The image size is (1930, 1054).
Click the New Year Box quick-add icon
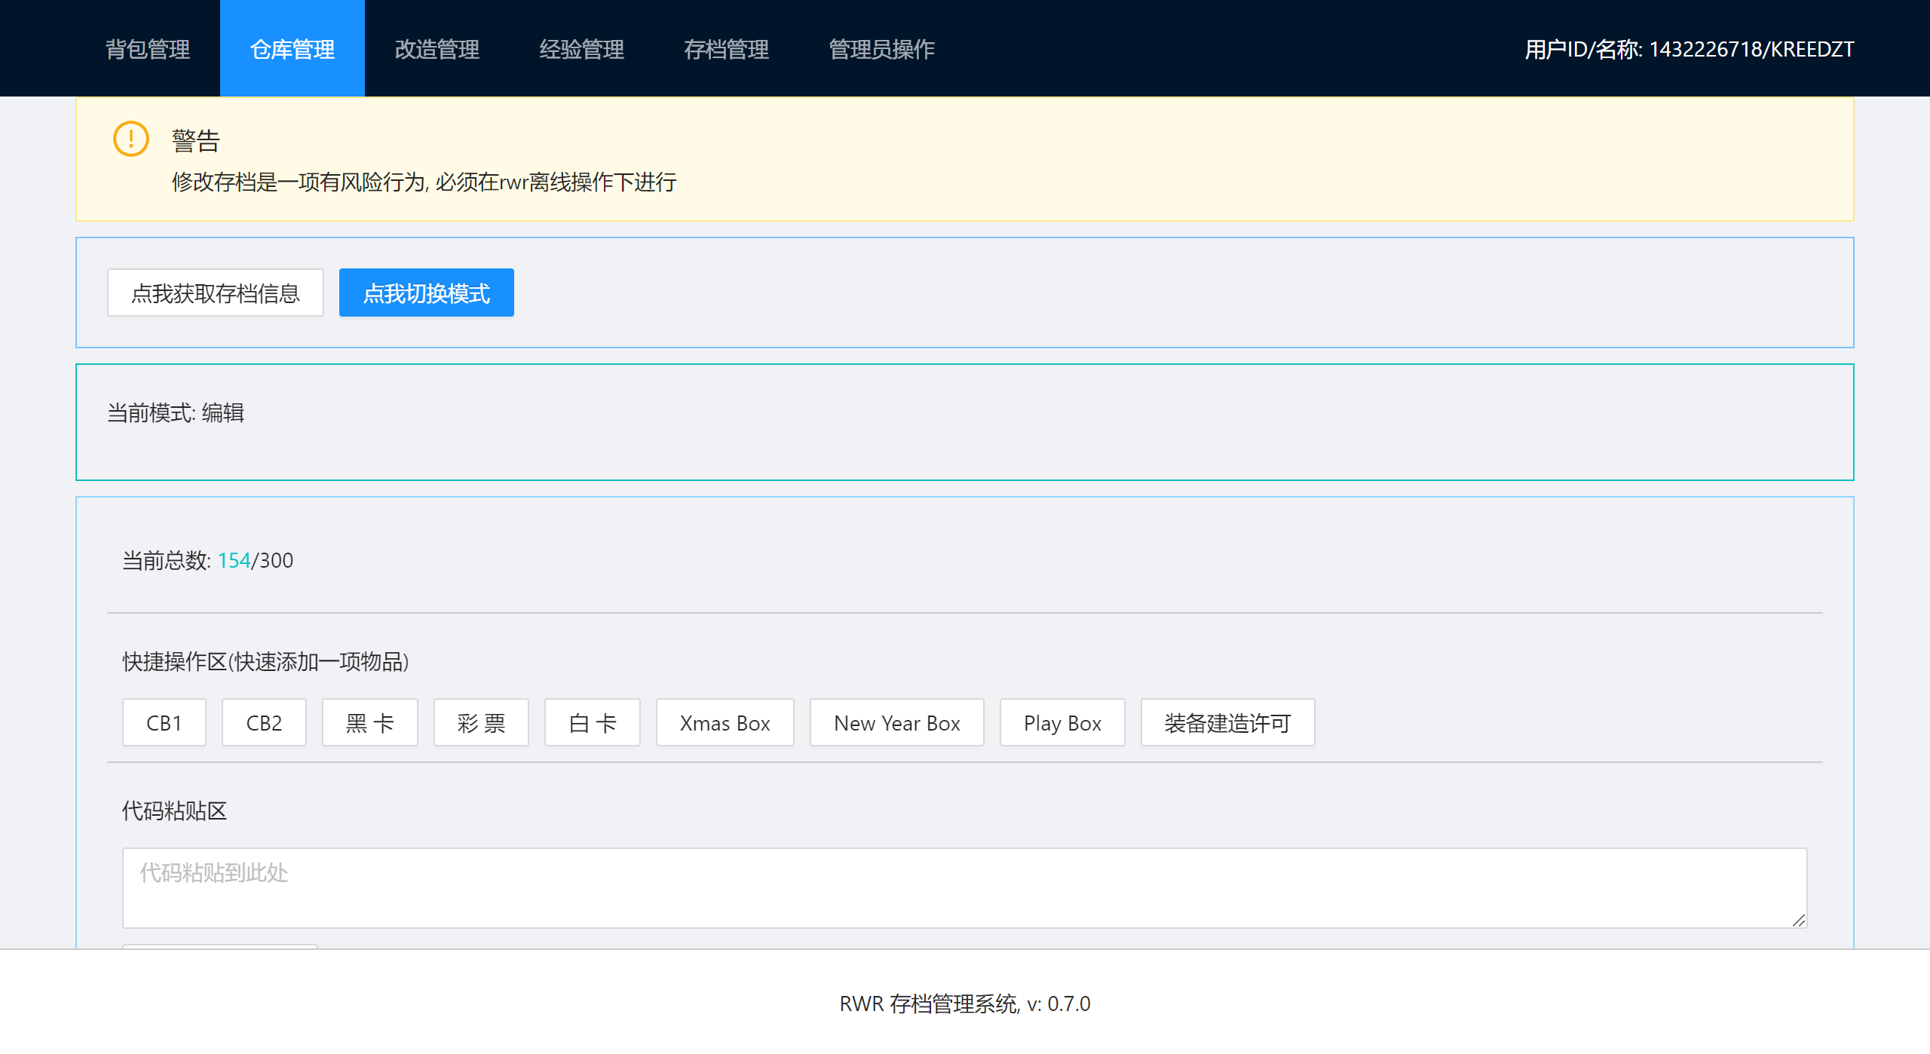[896, 723]
